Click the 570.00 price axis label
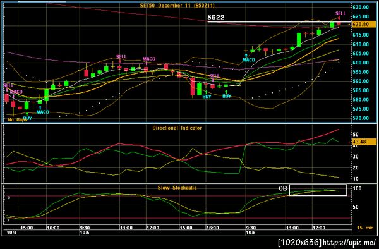Viewport: 379px width, 249px height. coord(361,118)
